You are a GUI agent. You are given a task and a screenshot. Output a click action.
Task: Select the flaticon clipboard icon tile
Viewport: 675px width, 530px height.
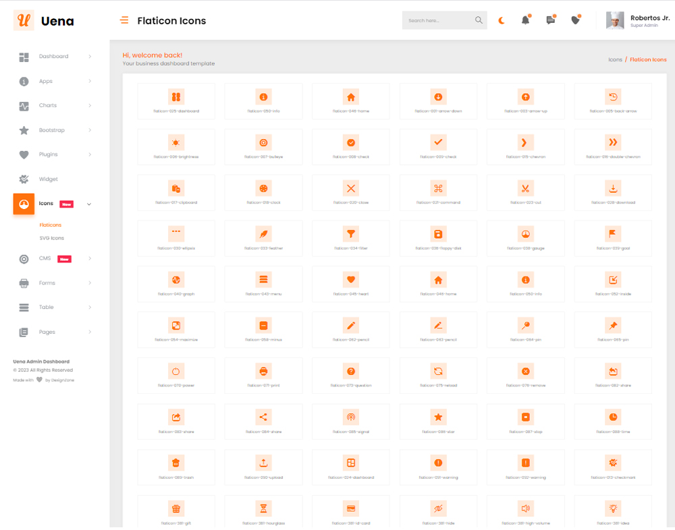click(175, 193)
